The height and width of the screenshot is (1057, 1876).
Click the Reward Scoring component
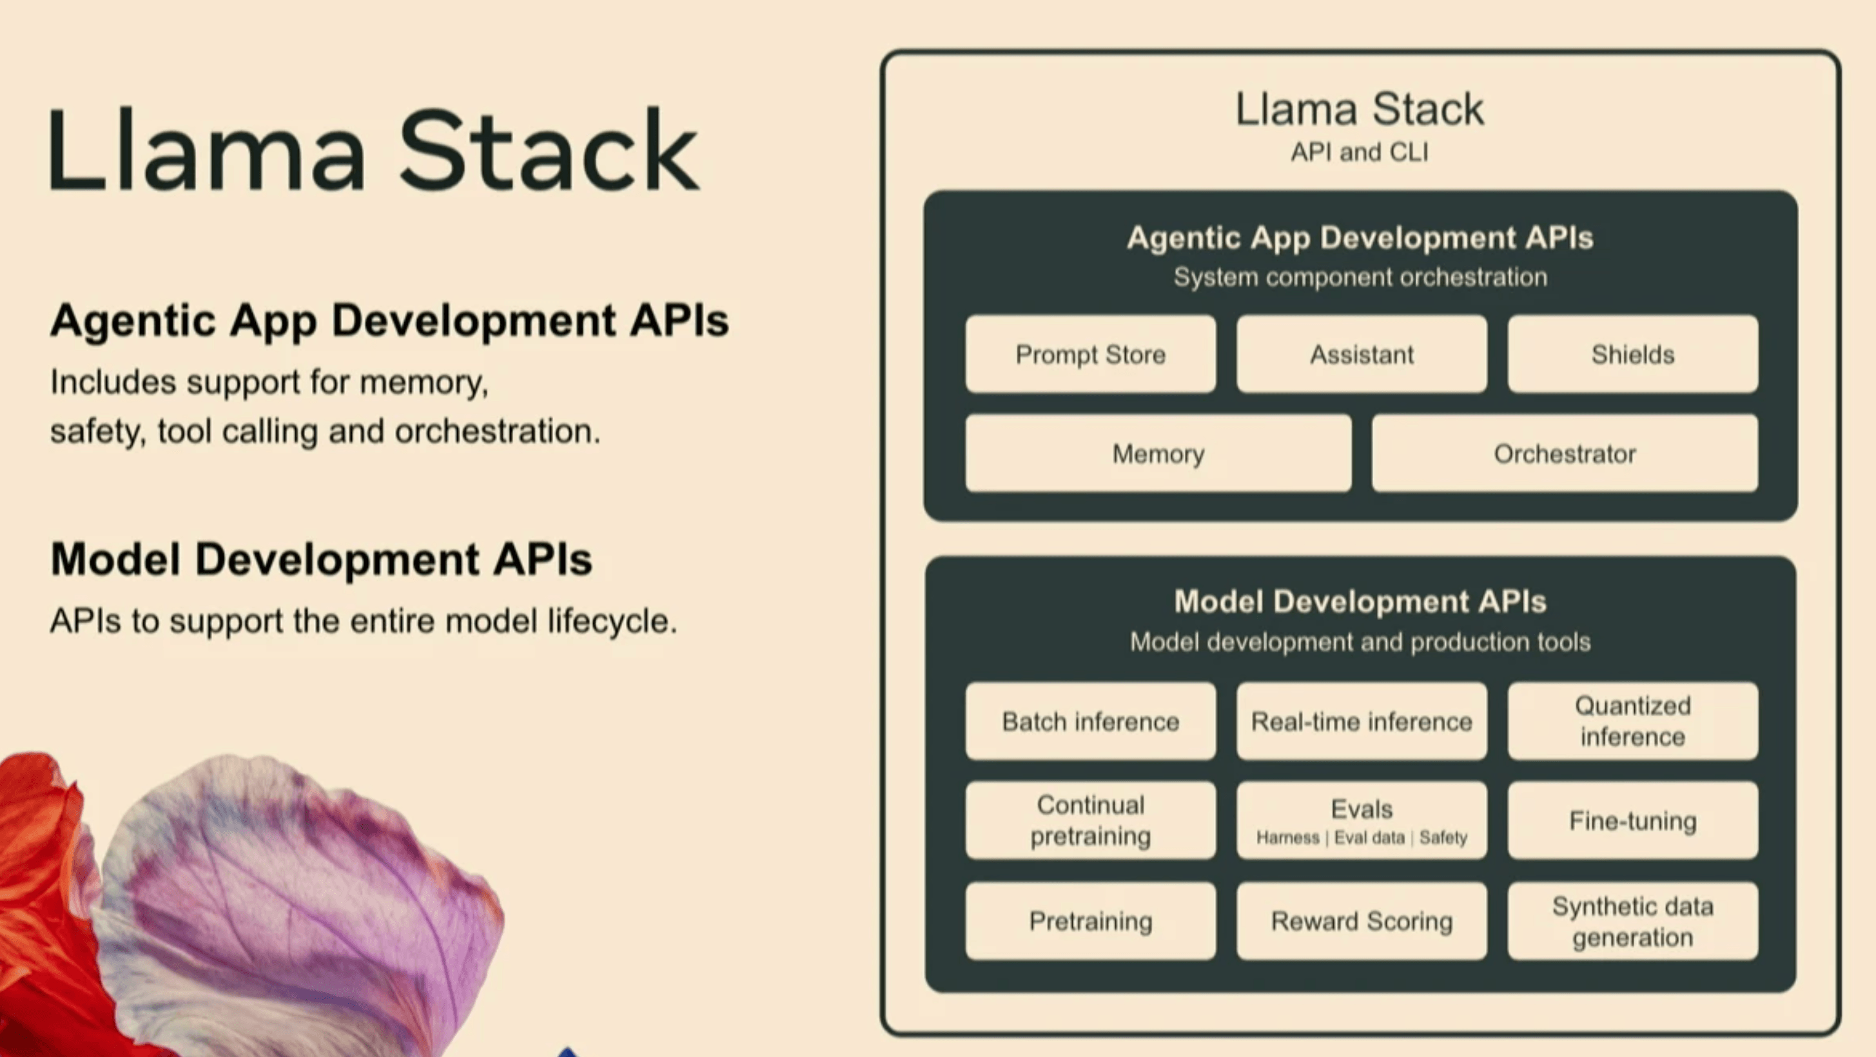pos(1362,919)
